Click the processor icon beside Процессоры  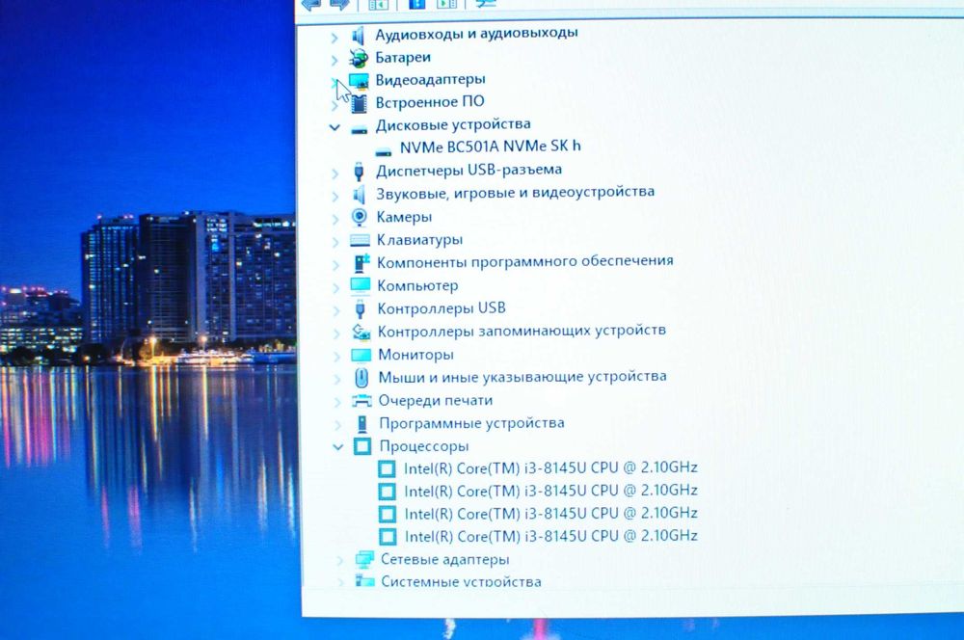point(362,446)
